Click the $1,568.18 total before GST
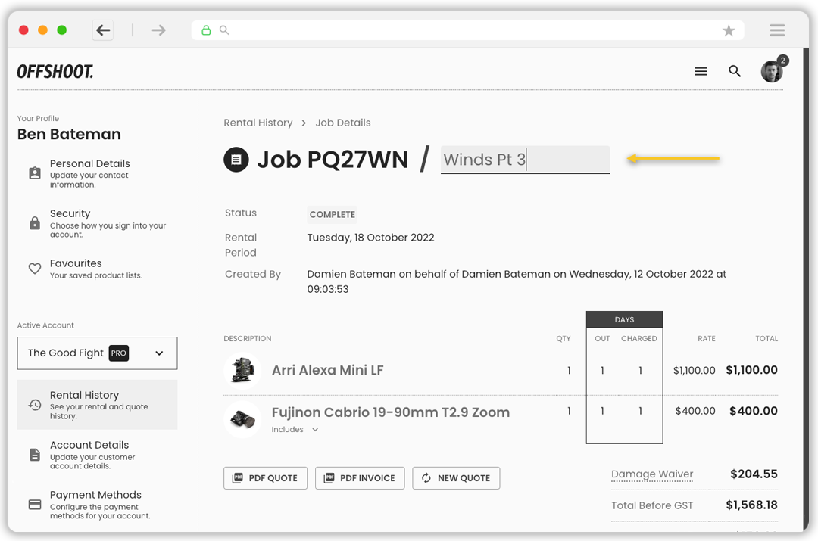Screen dimensions: 818x541 click(752, 505)
